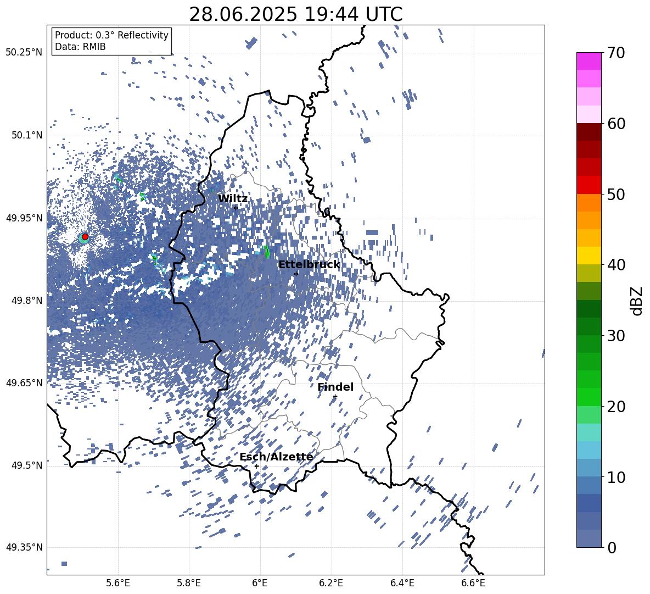The image size is (650, 594).
Task: Click the Wiltz city label
Action: (x=233, y=199)
